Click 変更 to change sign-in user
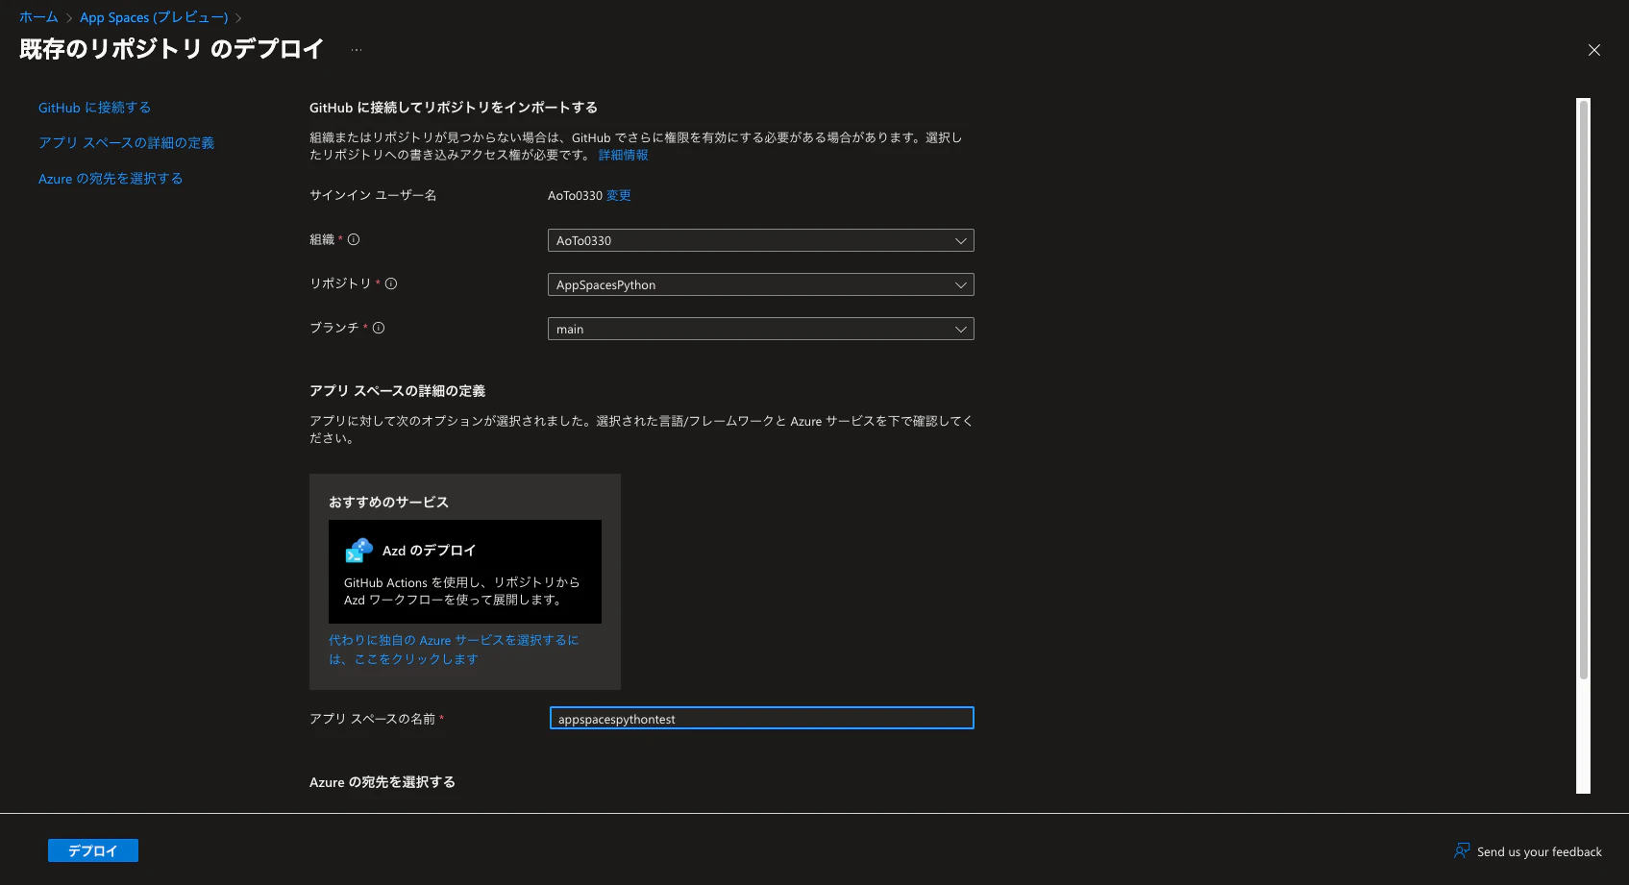The height and width of the screenshot is (885, 1629). (x=618, y=195)
